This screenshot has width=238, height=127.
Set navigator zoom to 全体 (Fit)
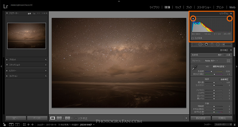(29, 13)
